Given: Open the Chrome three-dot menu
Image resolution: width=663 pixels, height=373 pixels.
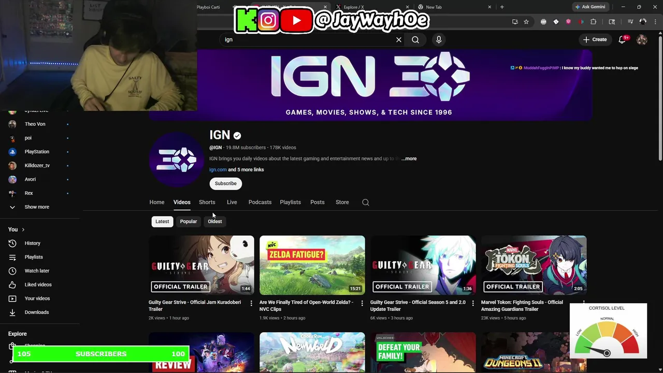Looking at the screenshot, I should (655, 22).
